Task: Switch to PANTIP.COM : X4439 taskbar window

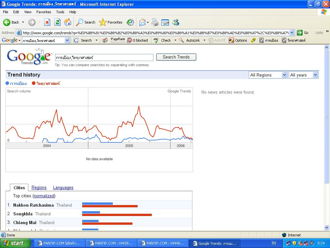Action: pyautogui.click(x=111, y=243)
